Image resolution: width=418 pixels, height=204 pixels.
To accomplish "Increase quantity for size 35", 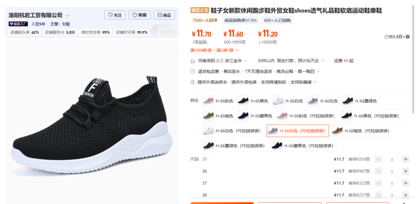I will click(x=405, y=159).
